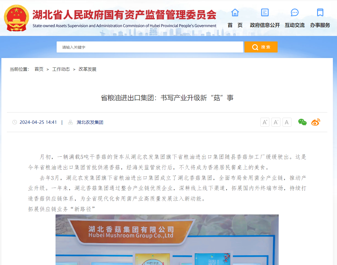Go to 互动交流 menu label
The width and height of the screenshot is (337, 265).
[x=294, y=25]
